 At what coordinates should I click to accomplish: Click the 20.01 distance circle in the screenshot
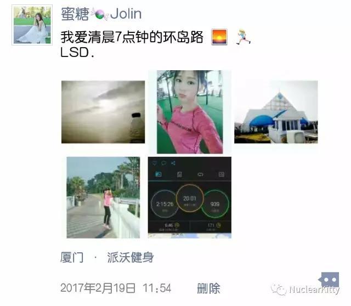coord(190,199)
